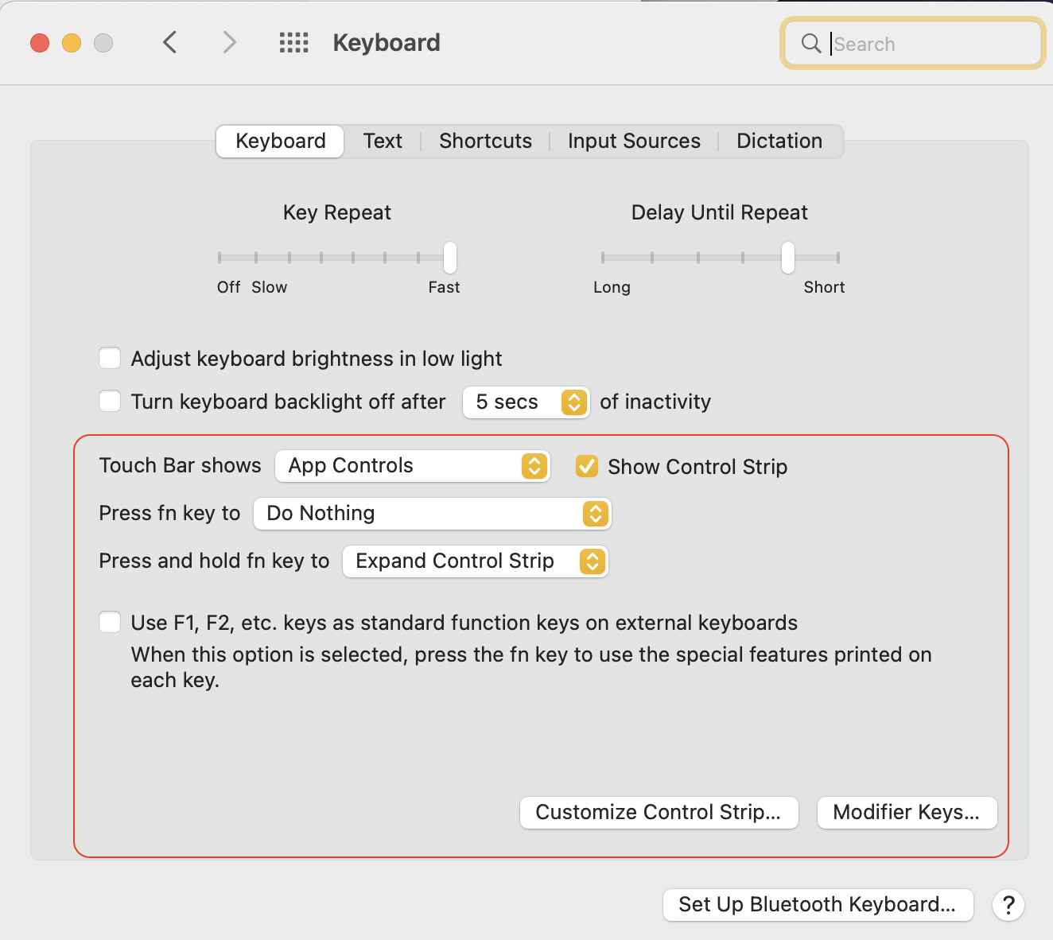Open Modifier Keys settings

[907, 813]
